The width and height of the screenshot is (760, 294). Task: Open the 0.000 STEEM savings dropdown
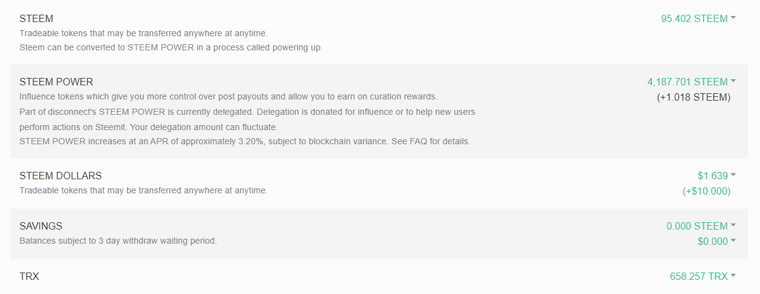pos(697,226)
